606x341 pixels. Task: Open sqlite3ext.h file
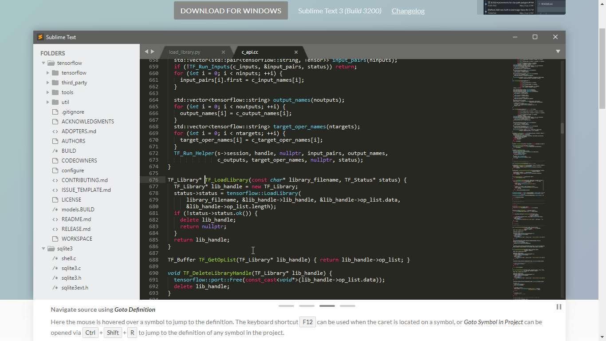(x=75, y=288)
